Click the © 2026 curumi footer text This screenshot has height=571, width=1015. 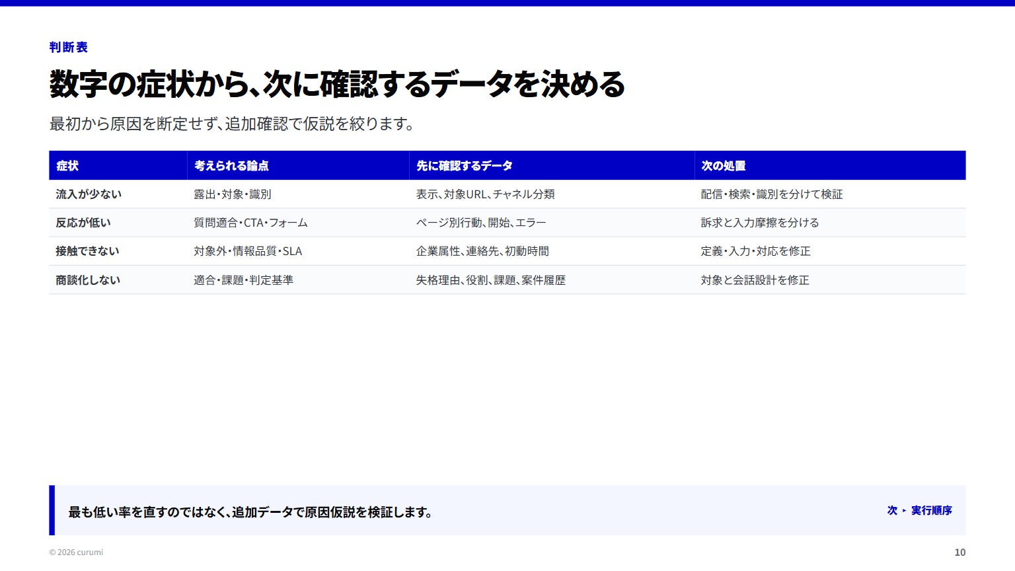coord(76,552)
